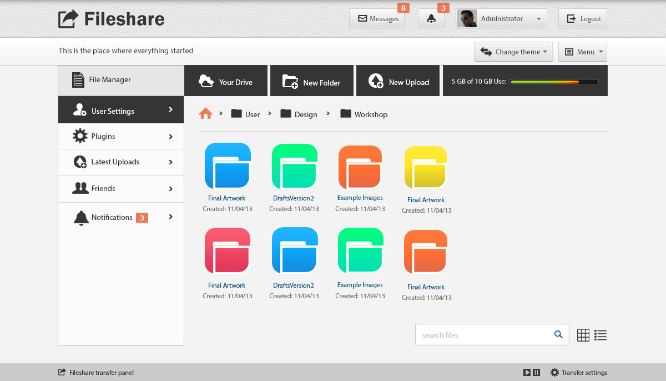Image resolution: width=666 pixels, height=381 pixels.
Task: Expand the Menu dropdown
Action: (x=582, y=52)
